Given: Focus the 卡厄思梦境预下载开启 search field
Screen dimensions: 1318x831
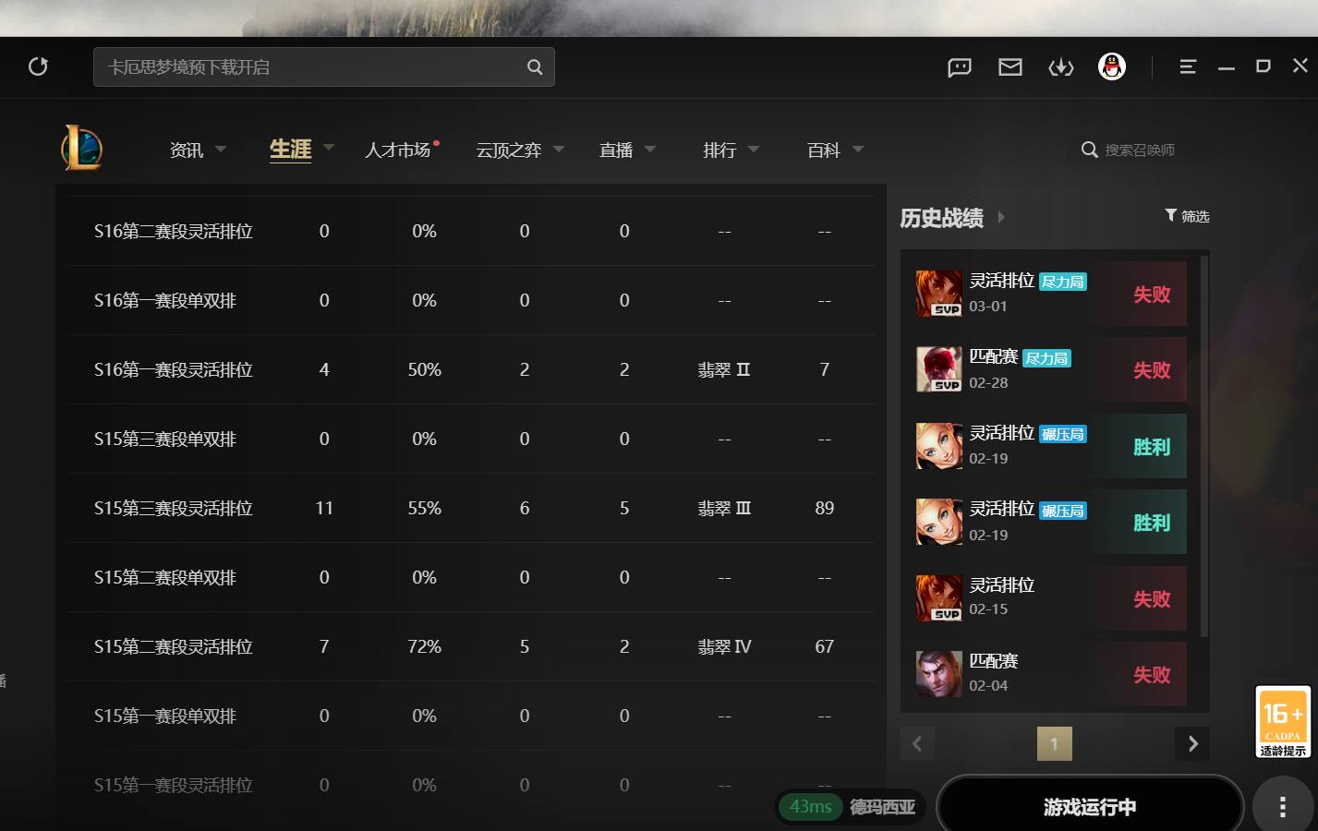Looking at the screenshot, I should coord(324,66).
